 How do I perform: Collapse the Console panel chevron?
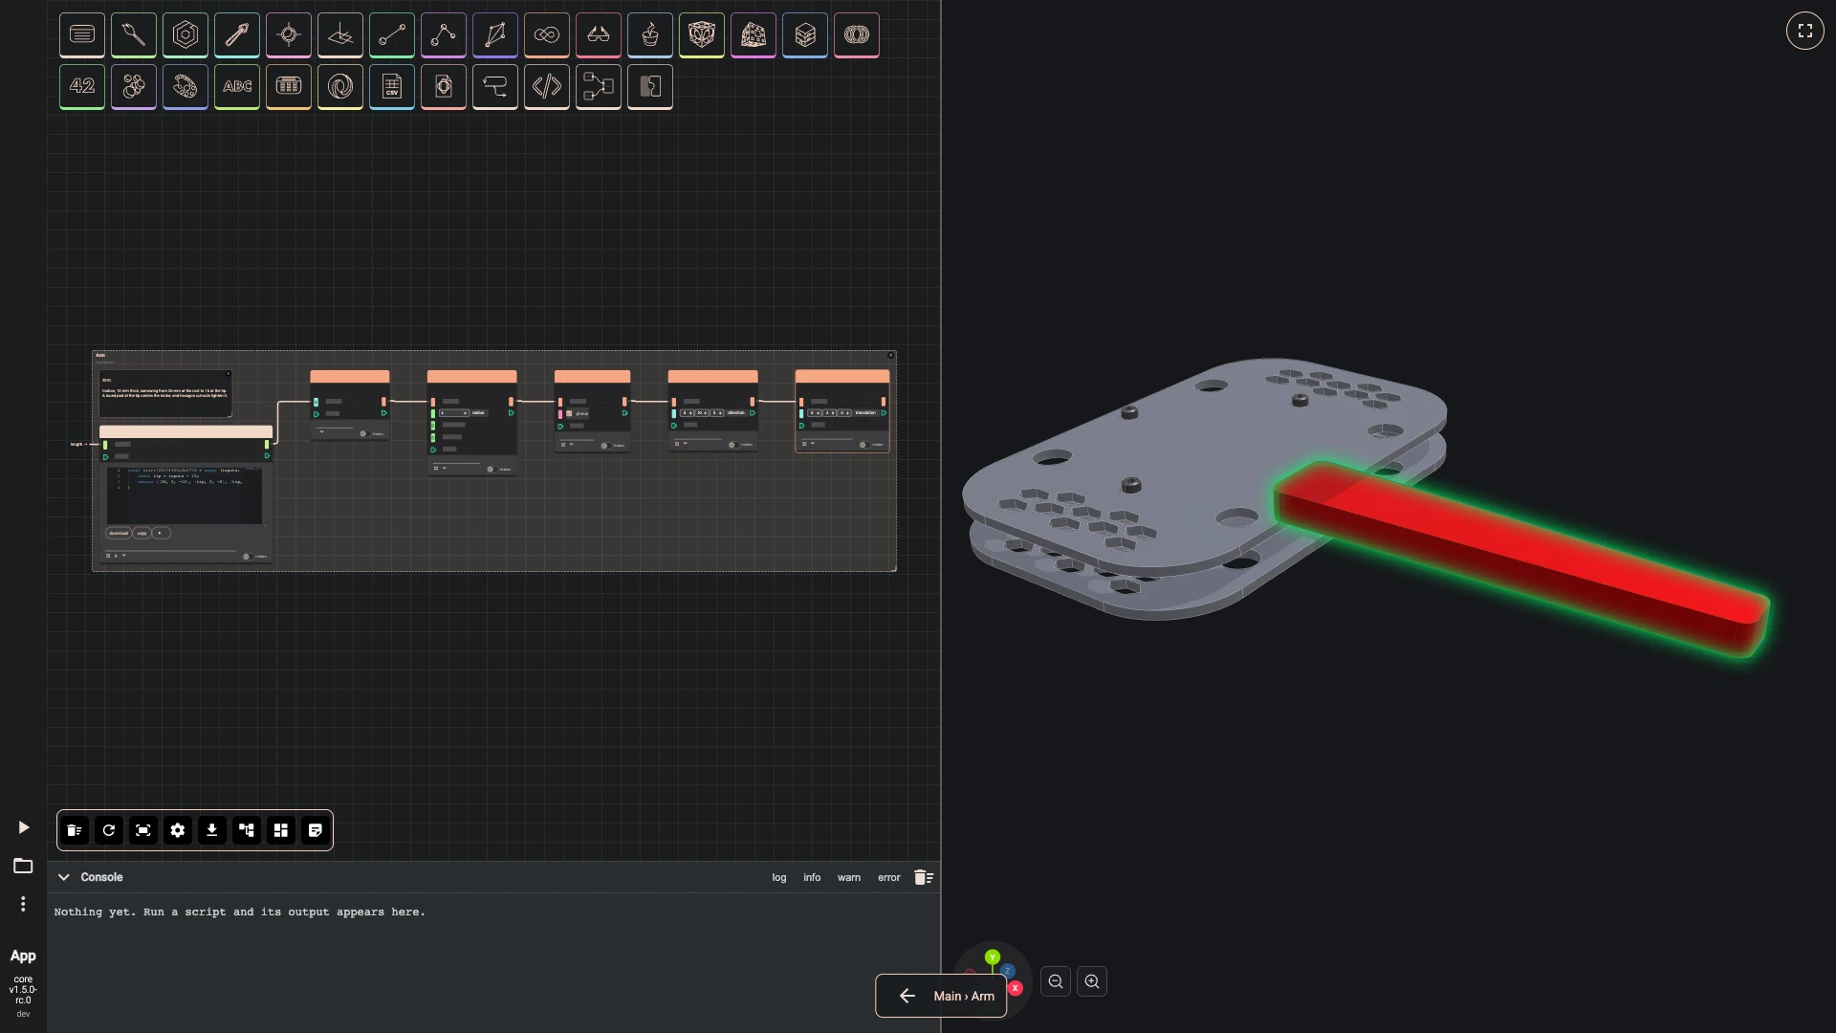(x=64, y=877)
